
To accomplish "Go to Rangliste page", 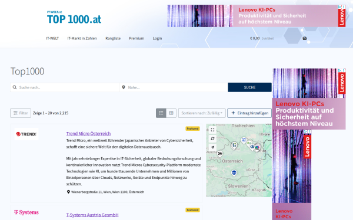I will (x=113, y=38).
